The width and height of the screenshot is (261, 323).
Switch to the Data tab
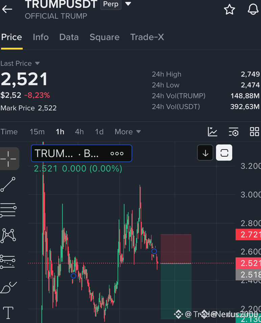click(69, 37)
